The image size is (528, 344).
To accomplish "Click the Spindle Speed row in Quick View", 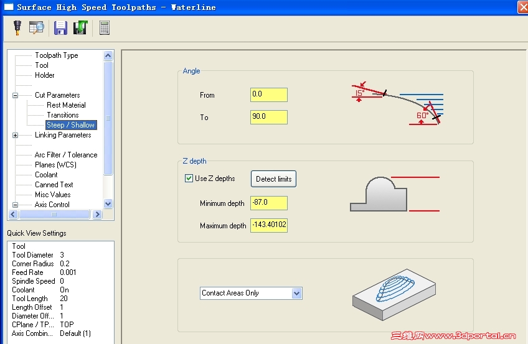I will coord(38,281).
